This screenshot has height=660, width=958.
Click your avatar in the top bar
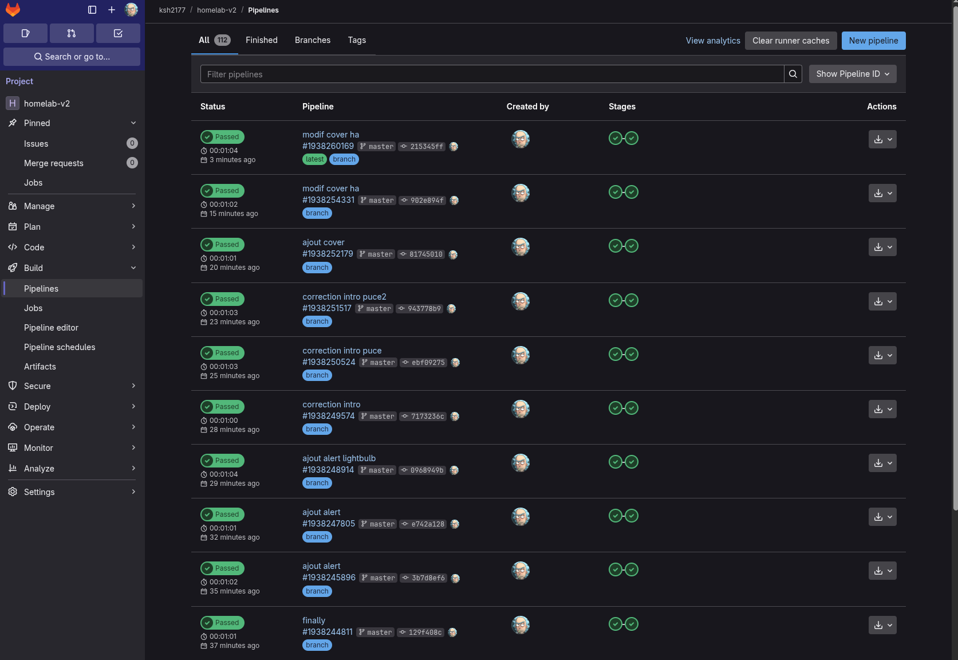click(x=132, y=10)
